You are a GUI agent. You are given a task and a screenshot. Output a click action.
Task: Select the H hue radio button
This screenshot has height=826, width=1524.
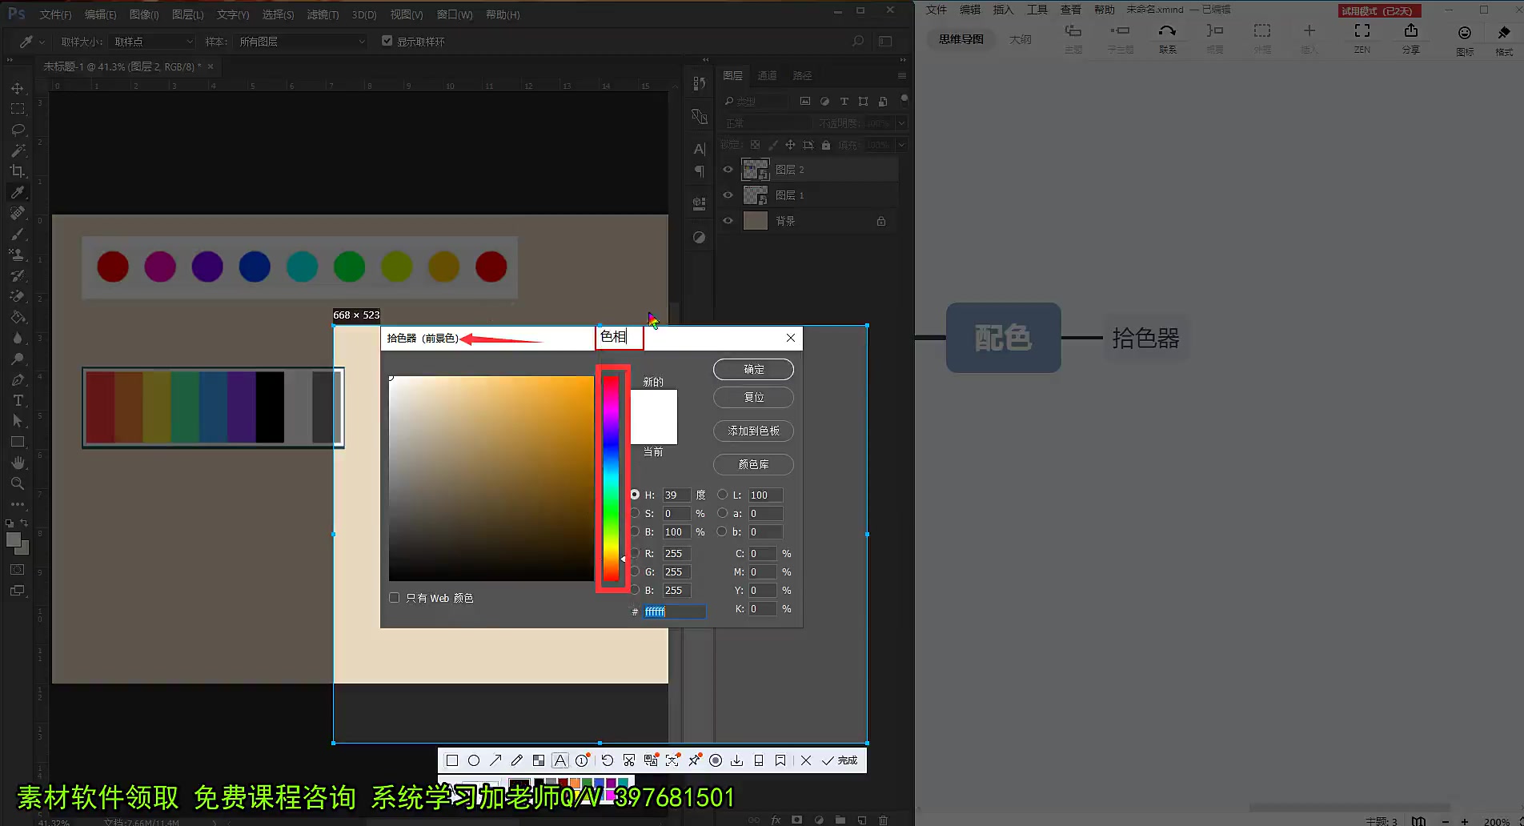point(635,495)
